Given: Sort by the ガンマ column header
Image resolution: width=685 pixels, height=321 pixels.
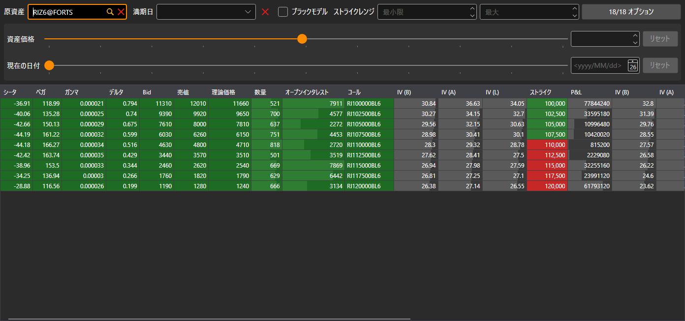Looking at the screenshot, I should click(84, 92).
